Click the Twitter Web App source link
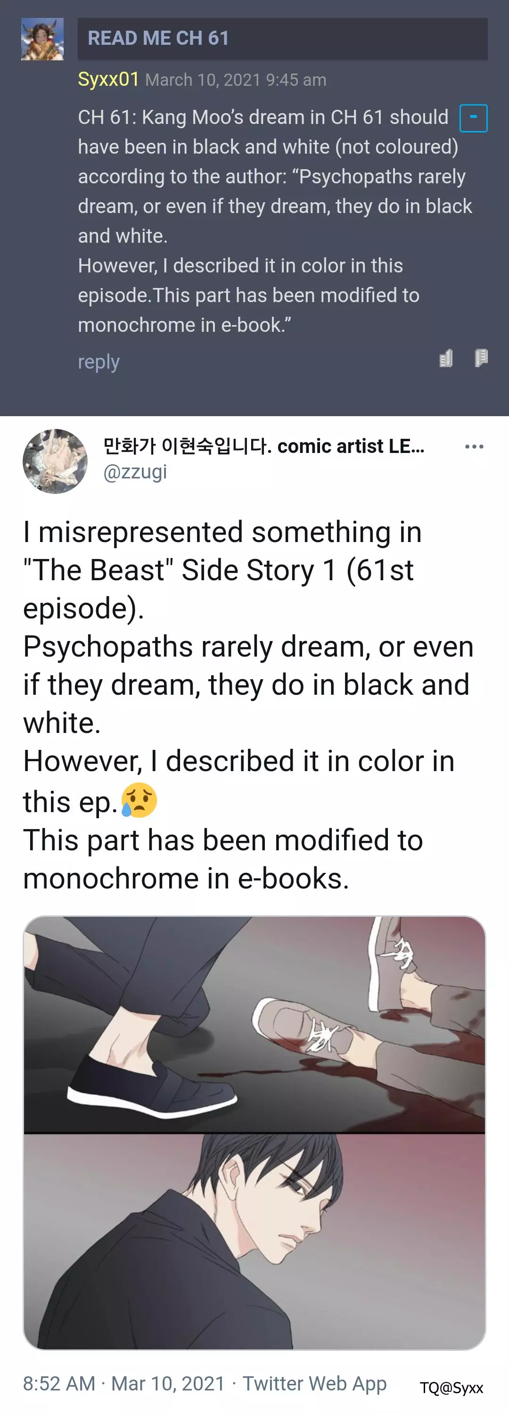This screenshot has height=1414, width=509. pos(315,1383)
